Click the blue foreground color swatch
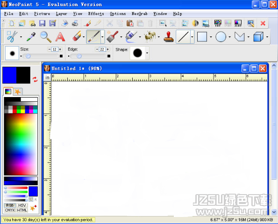The width and height of the screenshot is (278, 224). [9, 75]
